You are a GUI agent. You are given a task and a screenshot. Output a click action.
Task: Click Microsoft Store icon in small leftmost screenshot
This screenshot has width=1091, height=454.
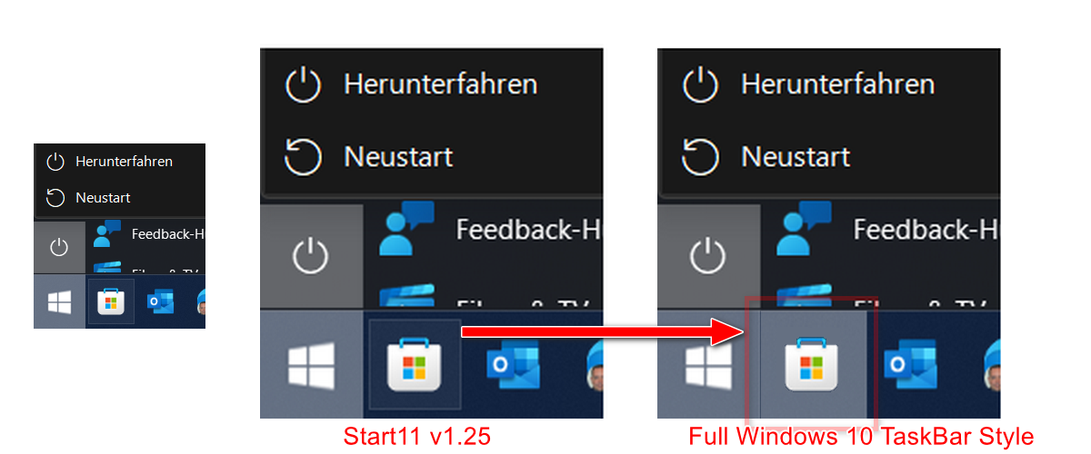tap(110, 301)
